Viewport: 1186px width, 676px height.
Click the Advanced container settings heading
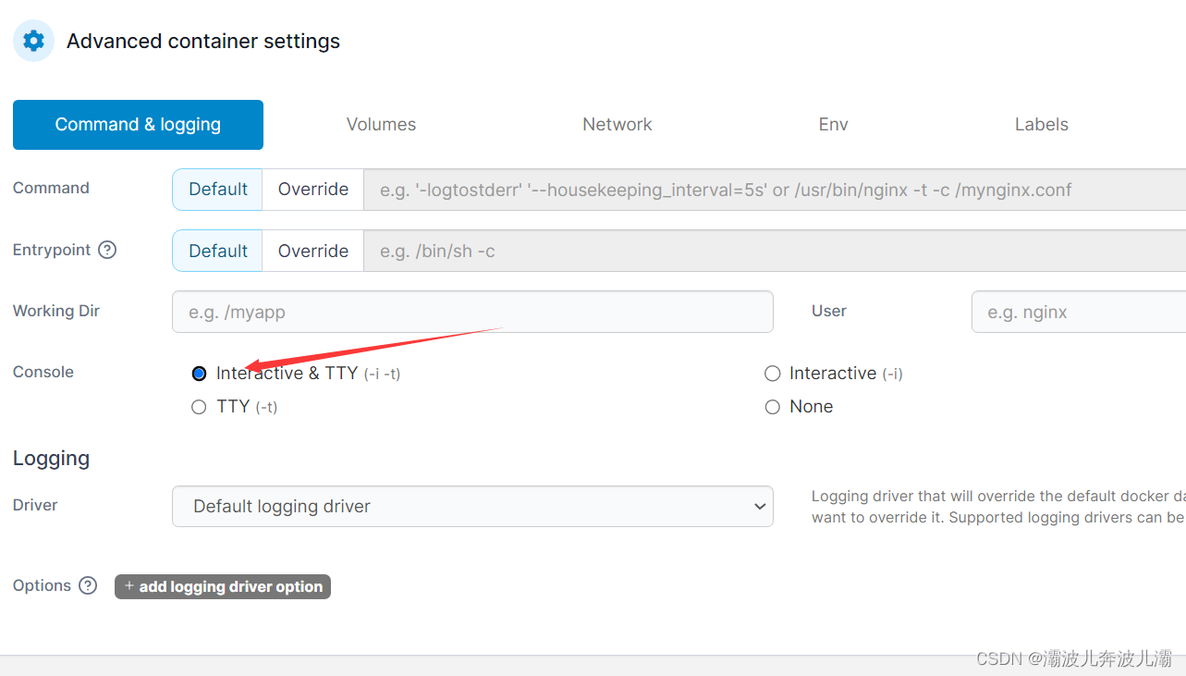pyautogui.click(x=203, y=41)
